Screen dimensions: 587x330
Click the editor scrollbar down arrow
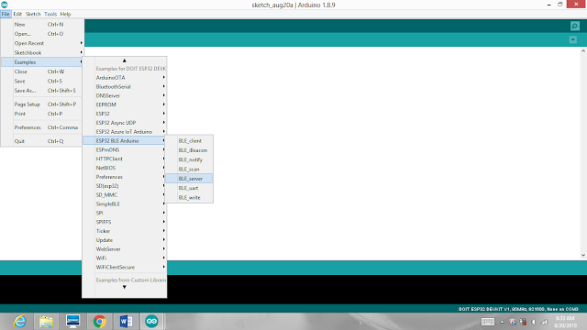click(583, 255)
